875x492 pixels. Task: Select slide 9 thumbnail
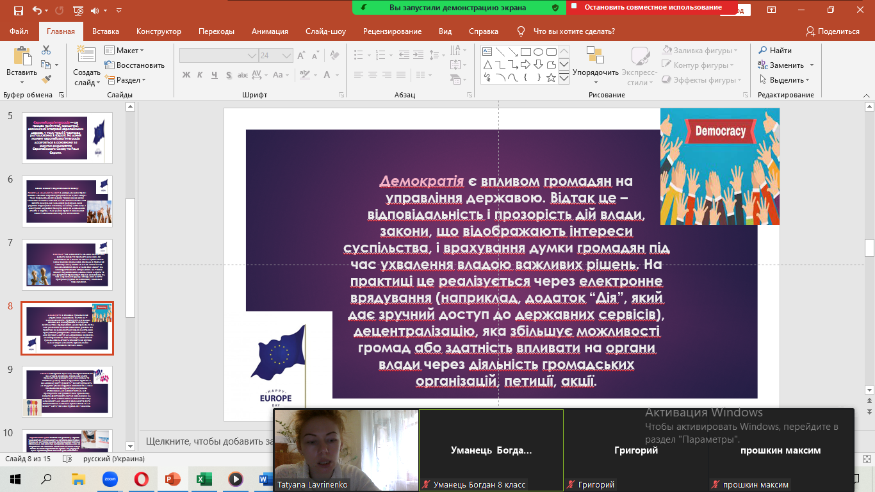67,391
